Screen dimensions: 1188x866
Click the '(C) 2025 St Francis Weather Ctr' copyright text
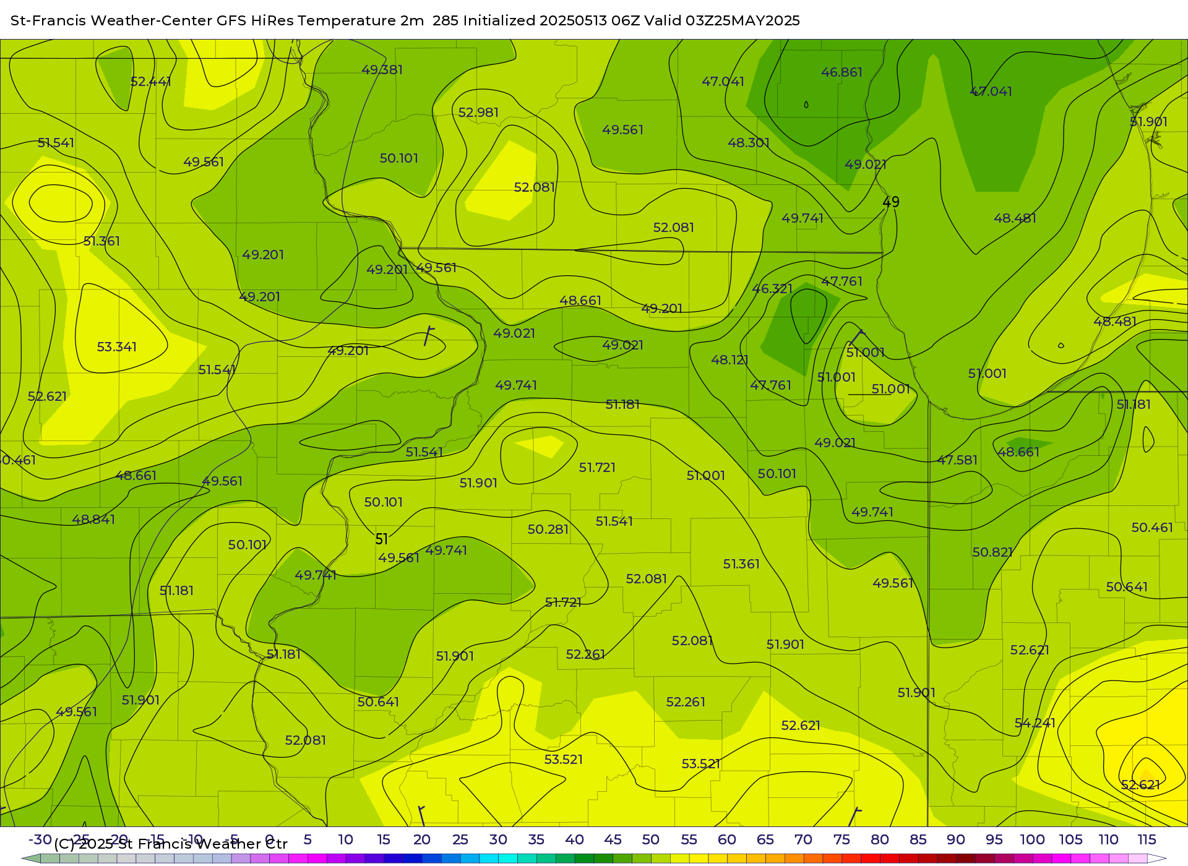[171, 844]
